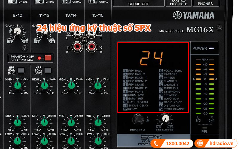Viewport: 239px width, 149px height.
Task: Select effect 10 GATE REVERB
Action: (136, 102)
